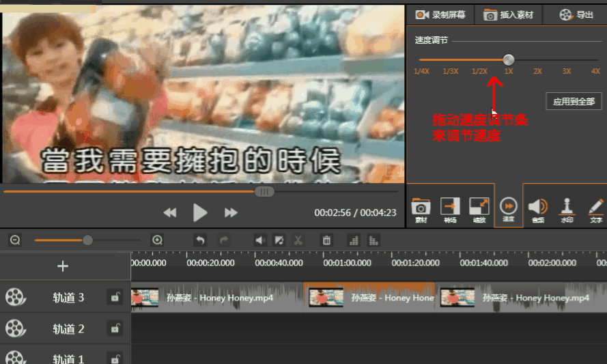Click the 00:02:56 / 00:04:23 time display
Viewport: 607px width, 364px height.
click(x=355, y=212)
